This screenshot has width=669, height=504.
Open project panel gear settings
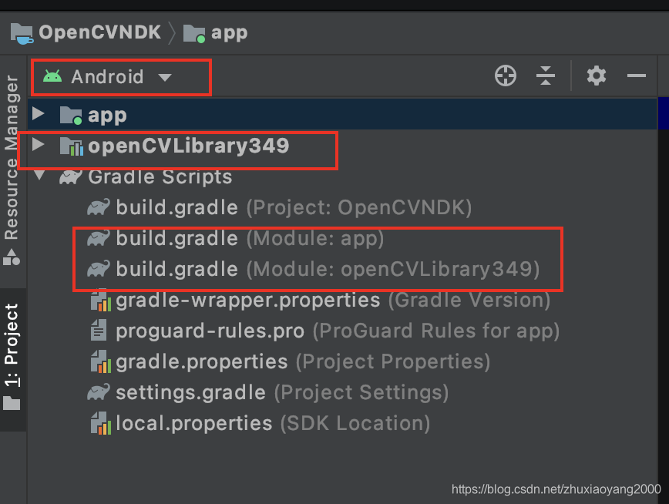596,76
